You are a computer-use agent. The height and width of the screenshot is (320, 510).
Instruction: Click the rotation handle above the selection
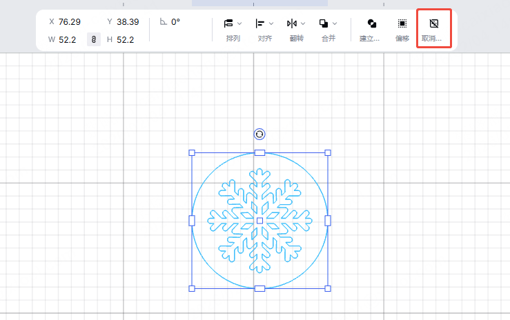click(259, 134)
